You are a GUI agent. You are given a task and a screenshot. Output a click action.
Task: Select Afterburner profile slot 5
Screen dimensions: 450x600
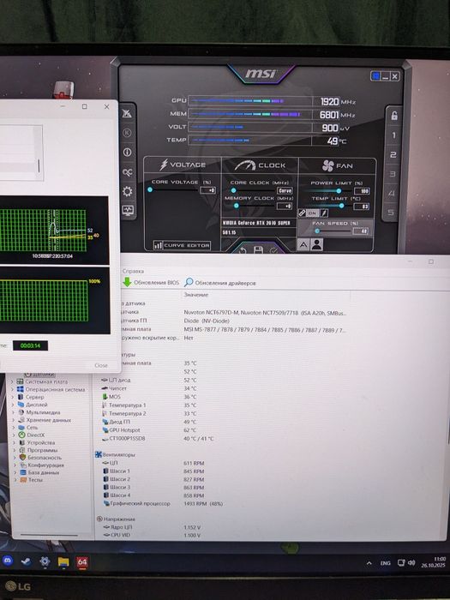tap(390, 212)
